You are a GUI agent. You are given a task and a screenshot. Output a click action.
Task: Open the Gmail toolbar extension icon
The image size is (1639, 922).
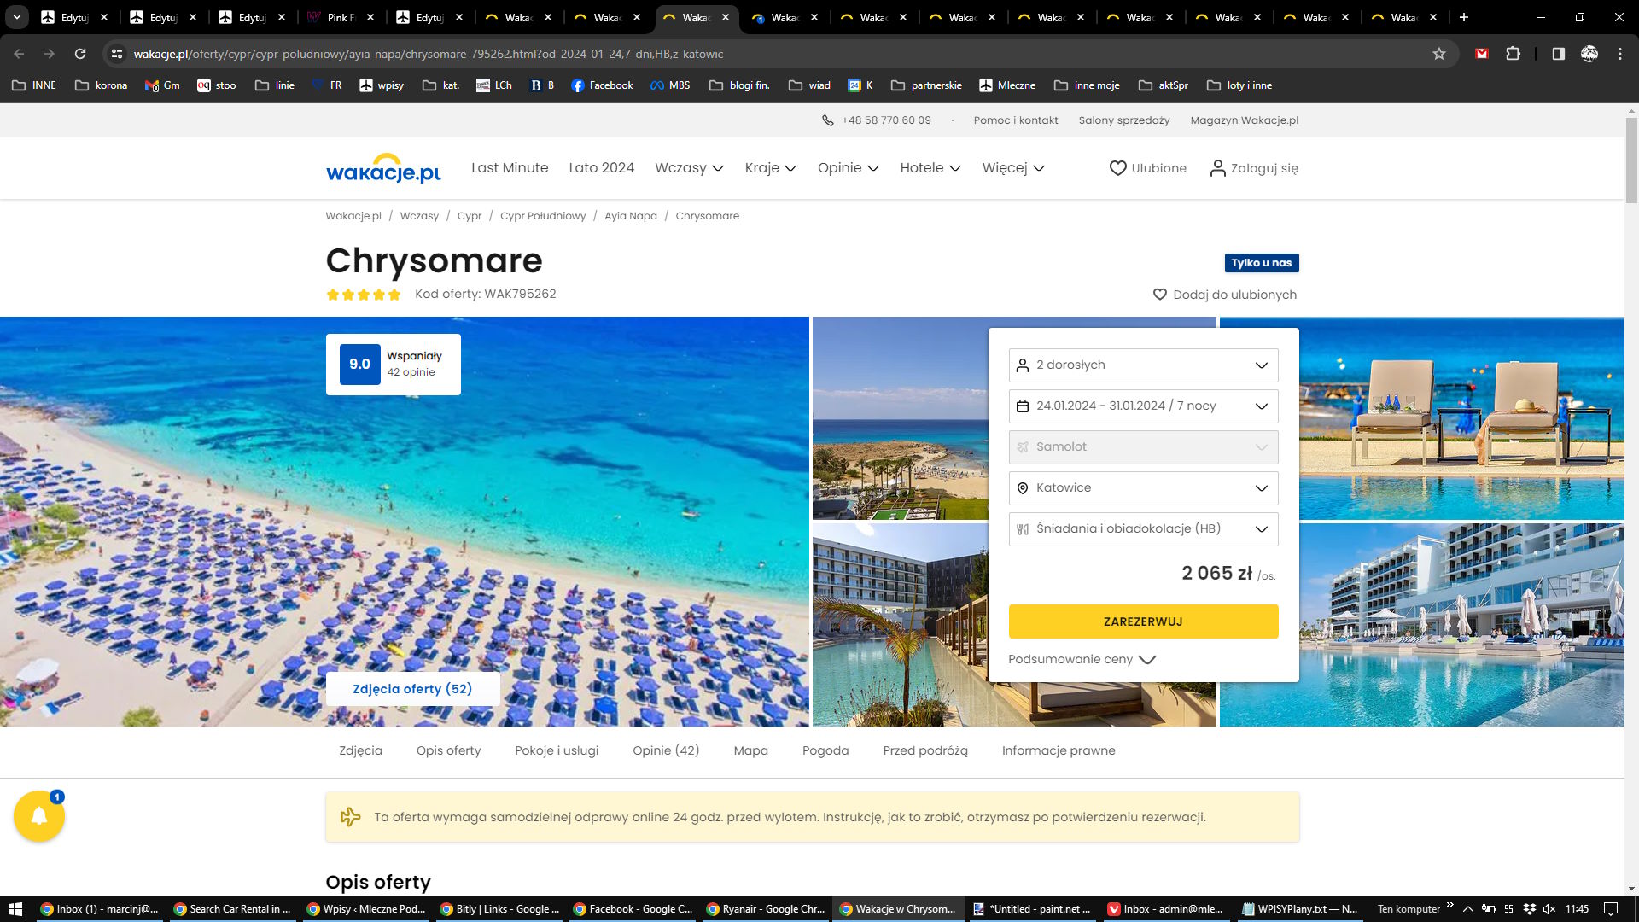click(1482, 54)
